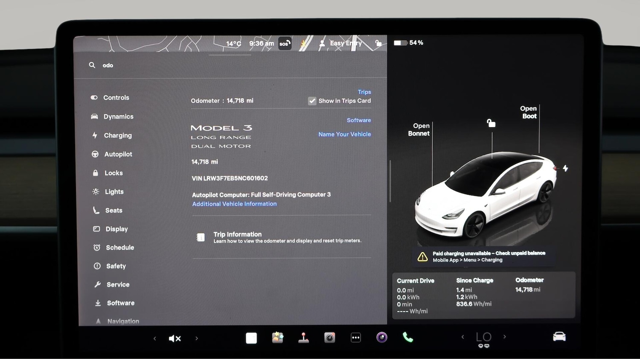
Task: Tap the battery 54% indicator
Action: click(408, 43)
